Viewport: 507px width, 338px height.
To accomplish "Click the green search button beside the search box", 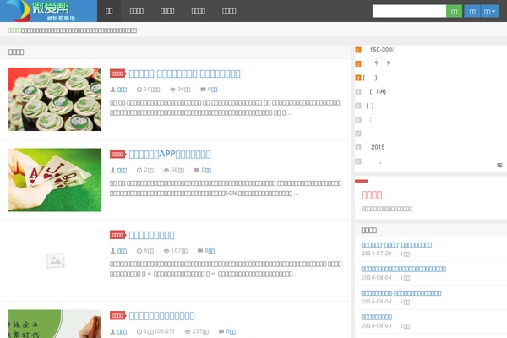I will click(x=455, y=11).
